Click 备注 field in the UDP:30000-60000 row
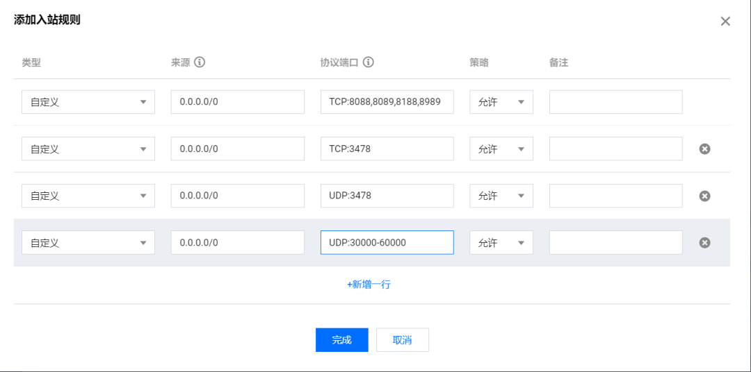 [x=616, y=242]
